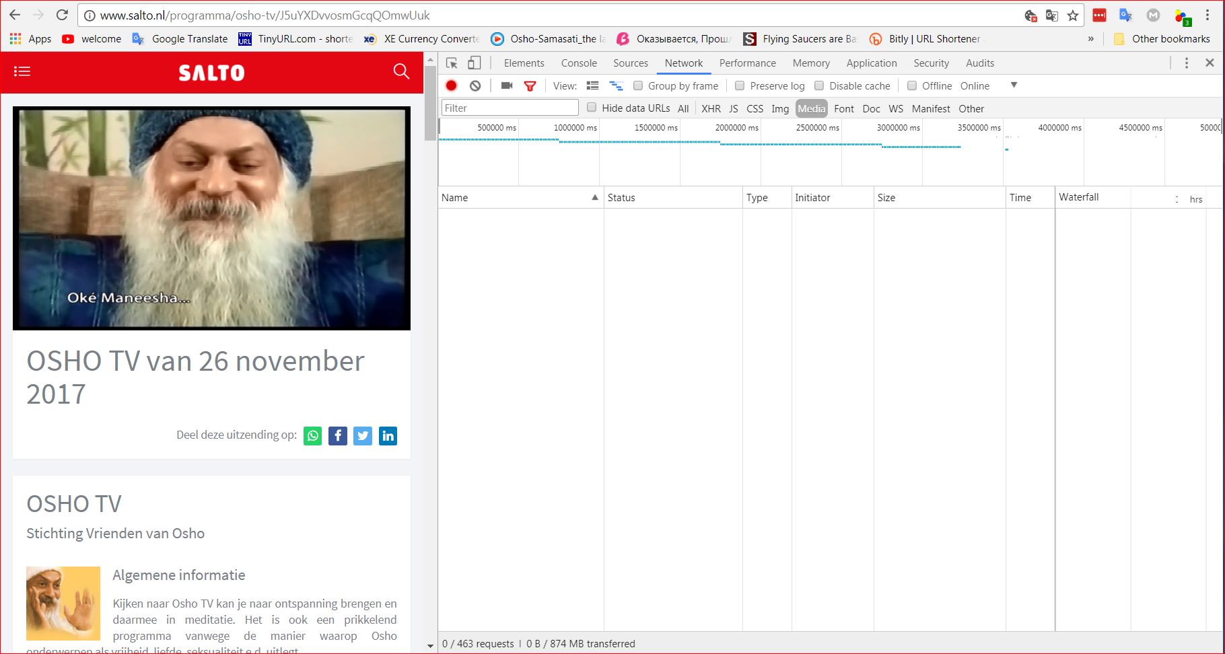Share the broadcast on LinkedIn
1225x654 pixels.
[388, 436]
